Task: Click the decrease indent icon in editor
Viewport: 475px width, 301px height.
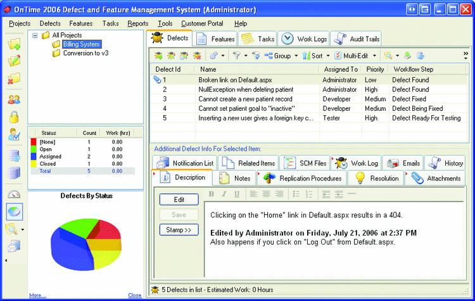Action: coord(326,194)
